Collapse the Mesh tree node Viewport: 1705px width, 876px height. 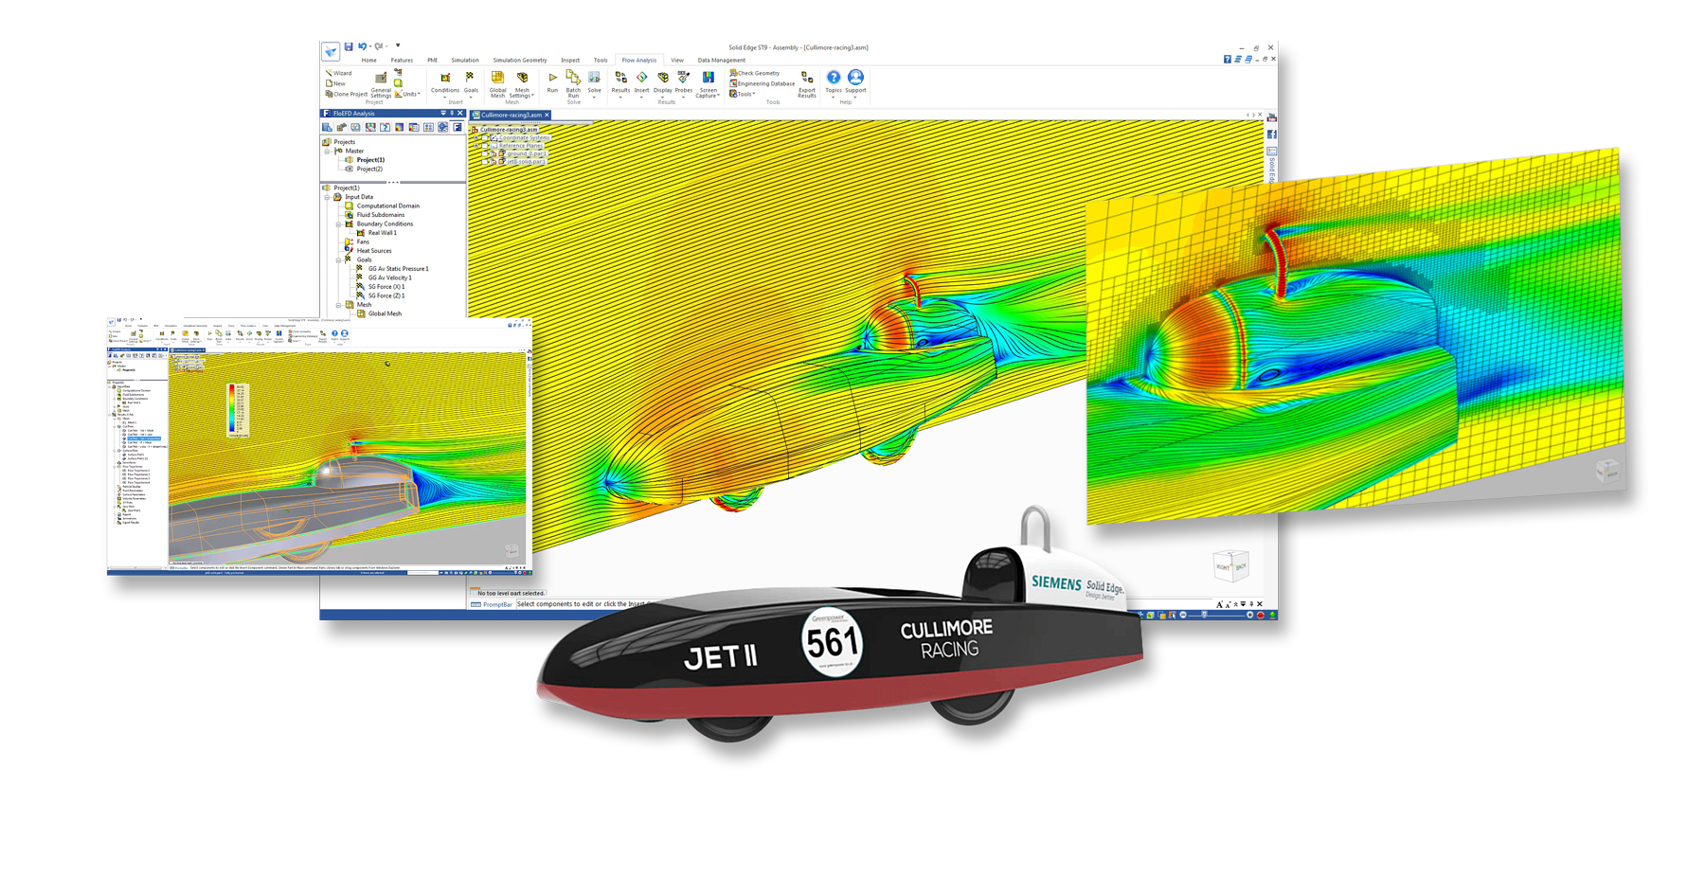(338, 305)
